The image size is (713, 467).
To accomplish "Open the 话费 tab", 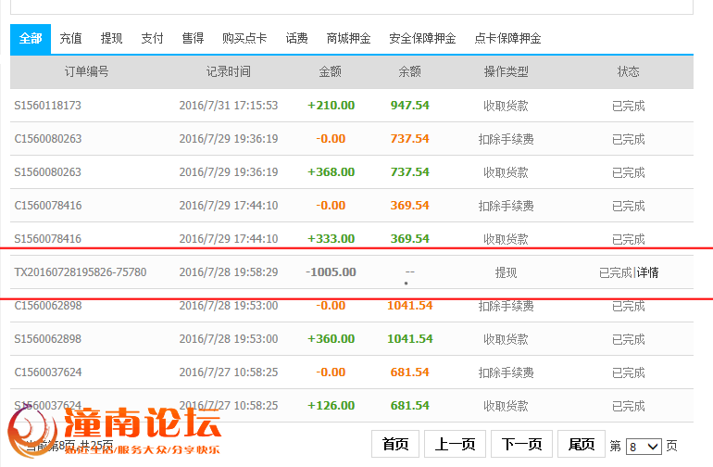I will coord(296,39).
